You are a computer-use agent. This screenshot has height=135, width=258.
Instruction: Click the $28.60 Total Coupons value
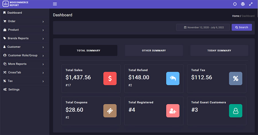(74, 110)
